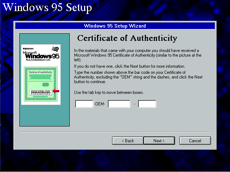Viewport: 230px width, 172px height.
Task: Click the Windows 95 Setup Wizard title bar
Action: 115,26
